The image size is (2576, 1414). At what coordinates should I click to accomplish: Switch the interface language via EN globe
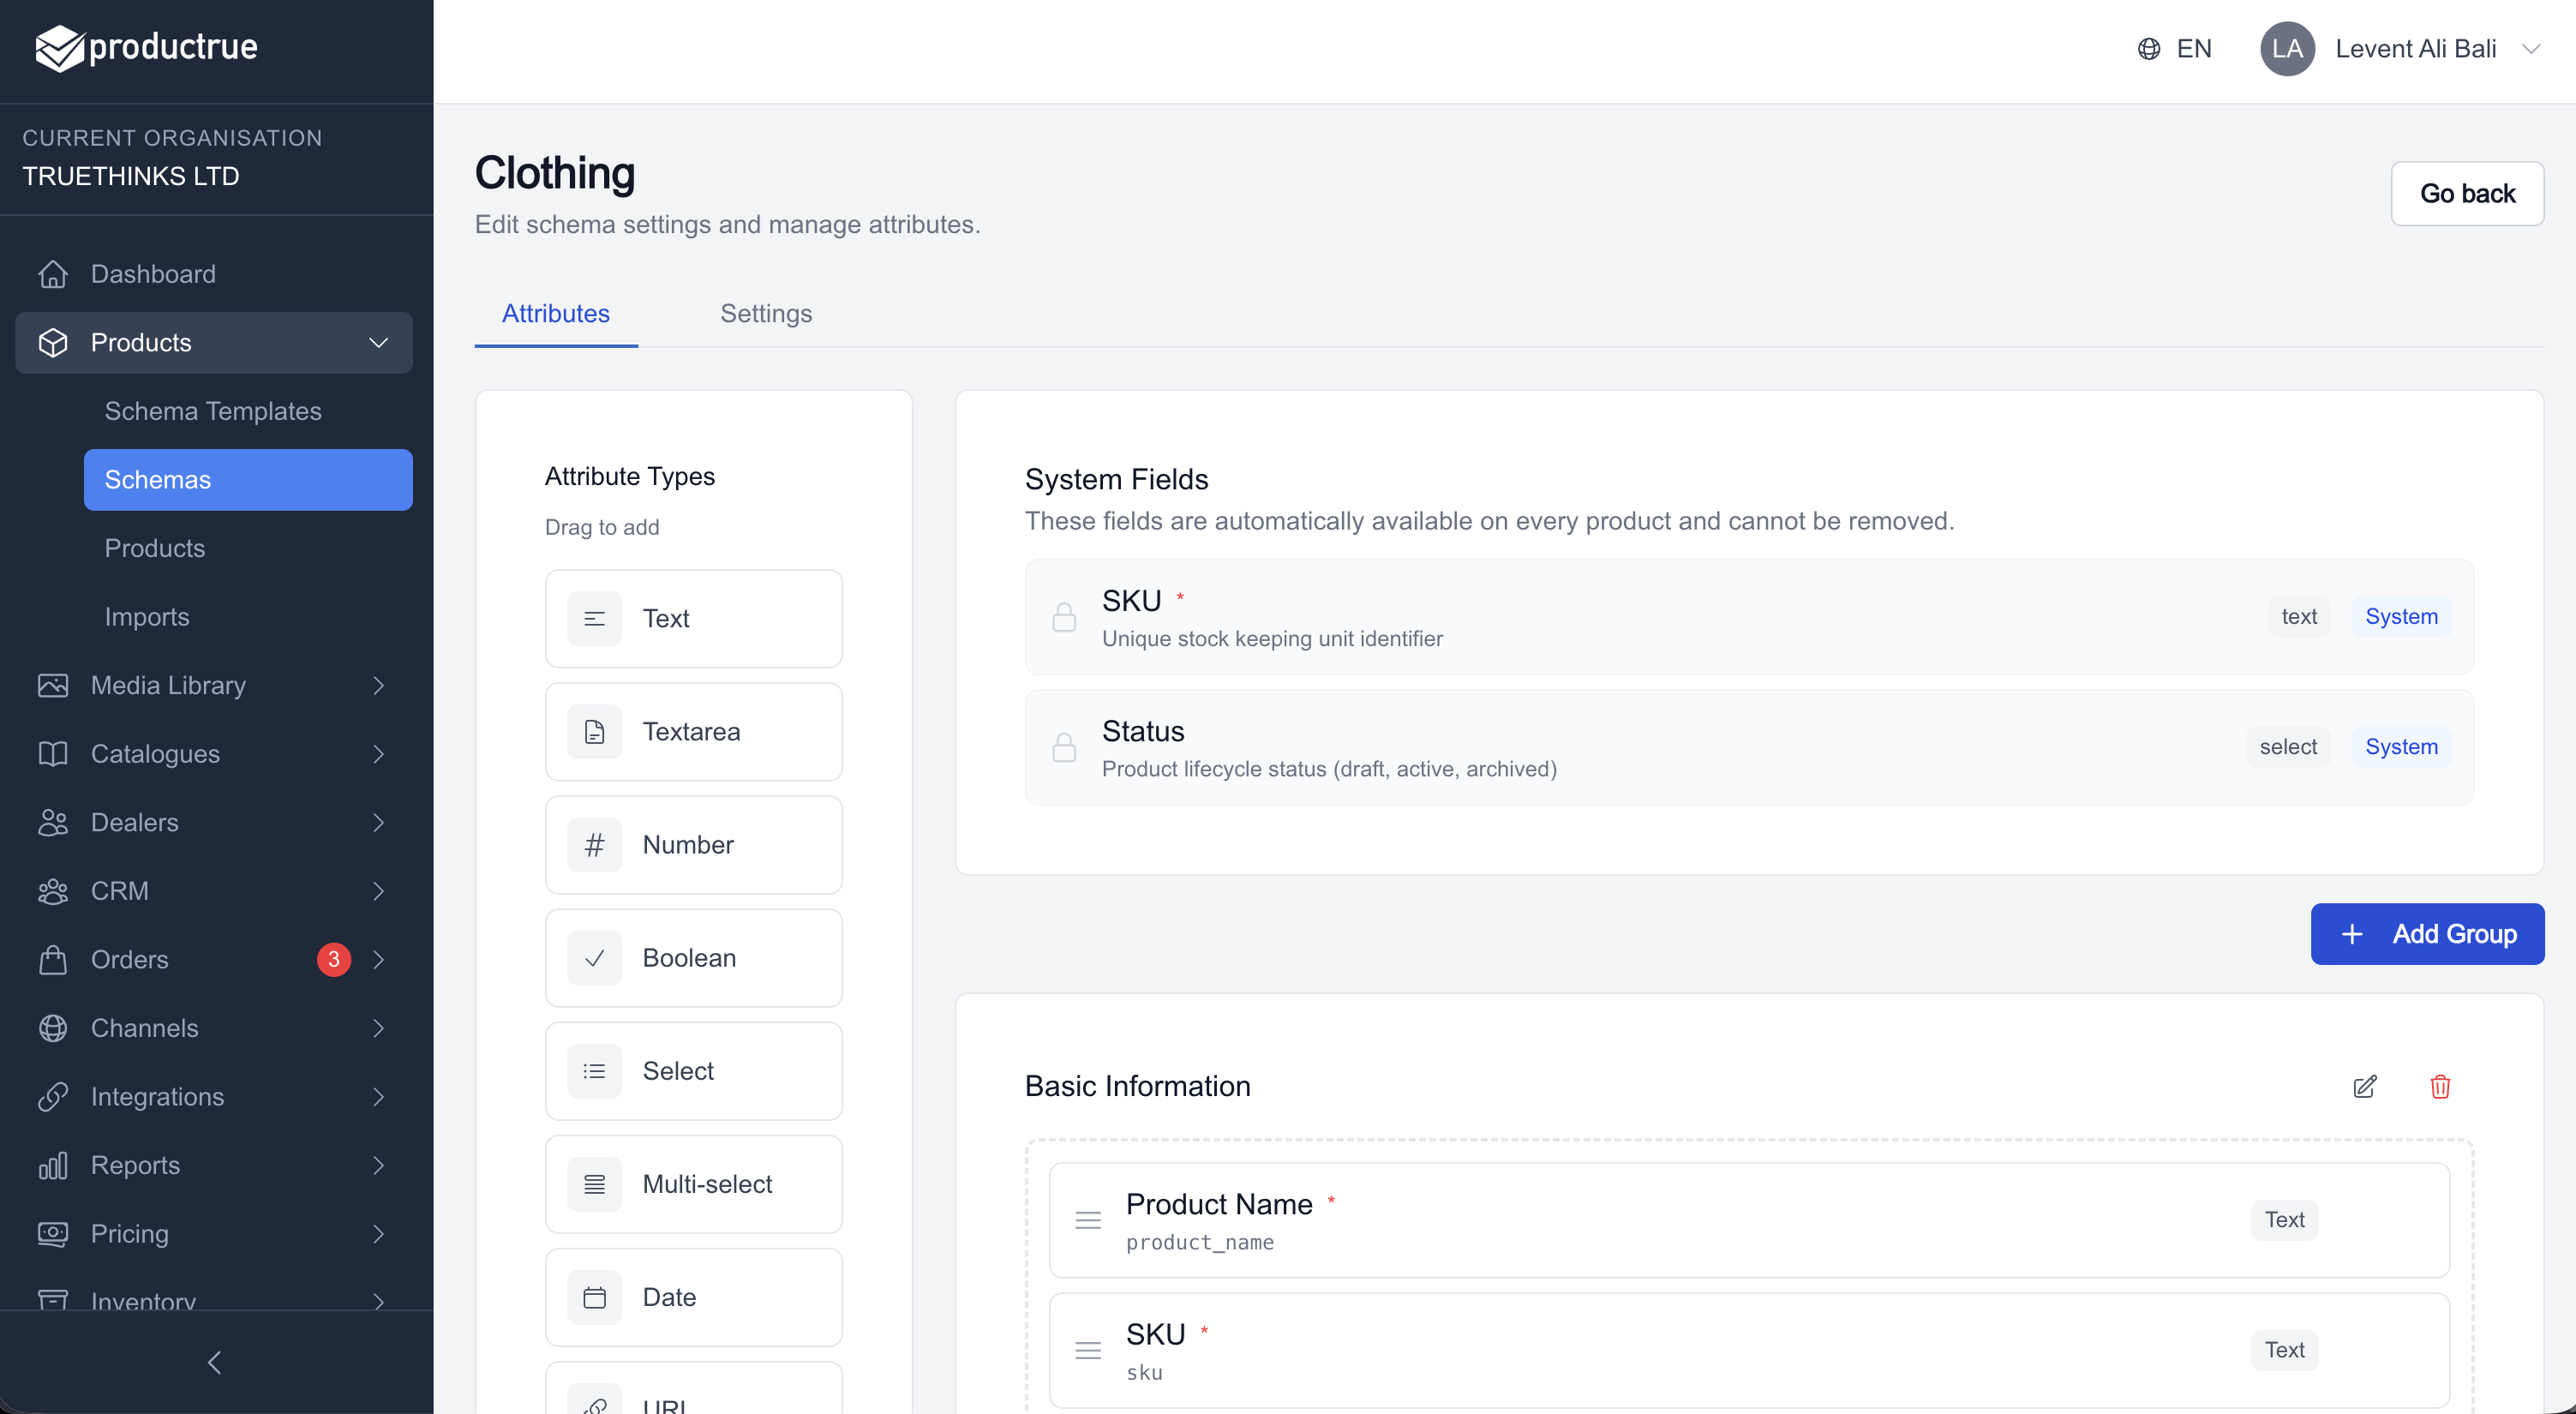(x=2175, y=48)
